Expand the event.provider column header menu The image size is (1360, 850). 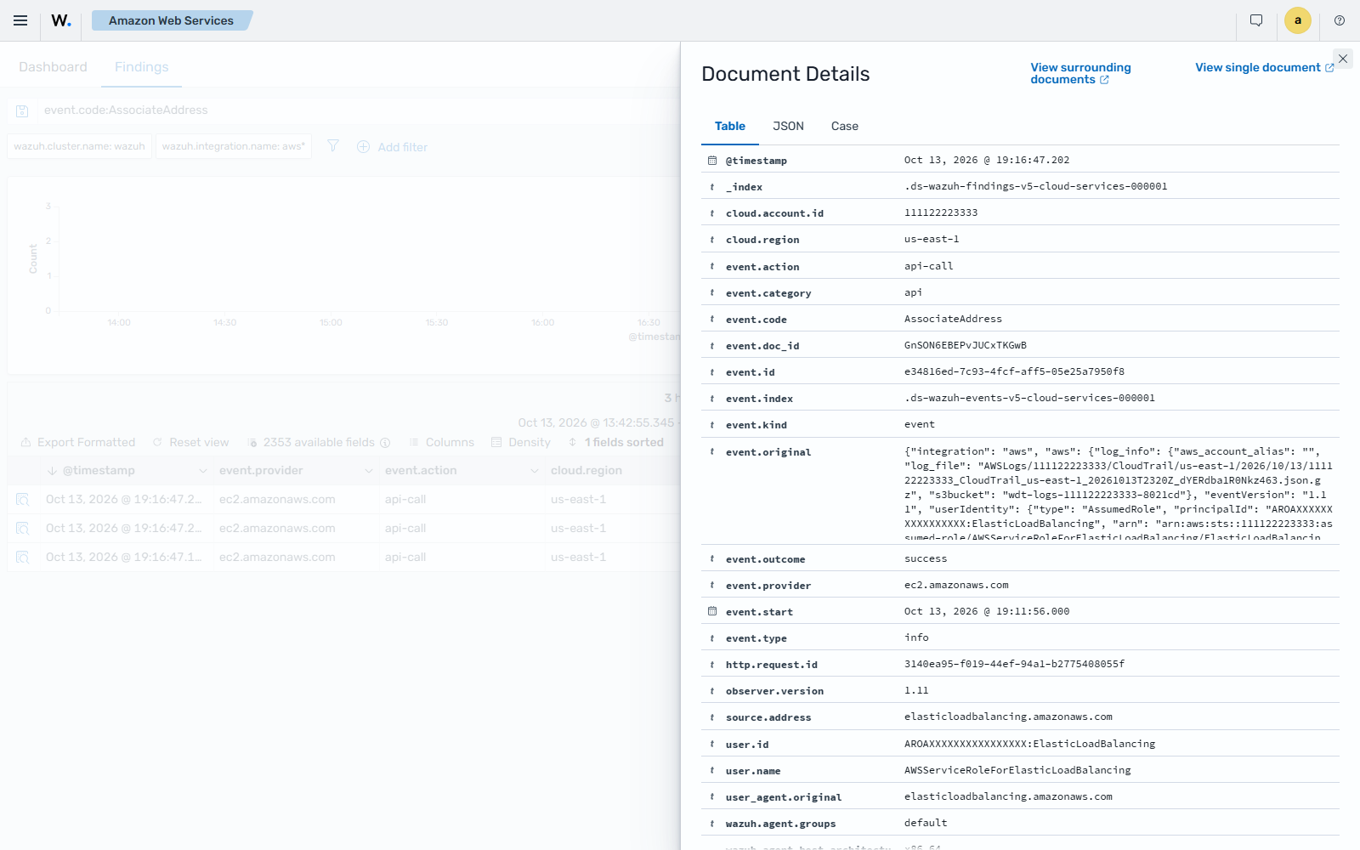369,471
